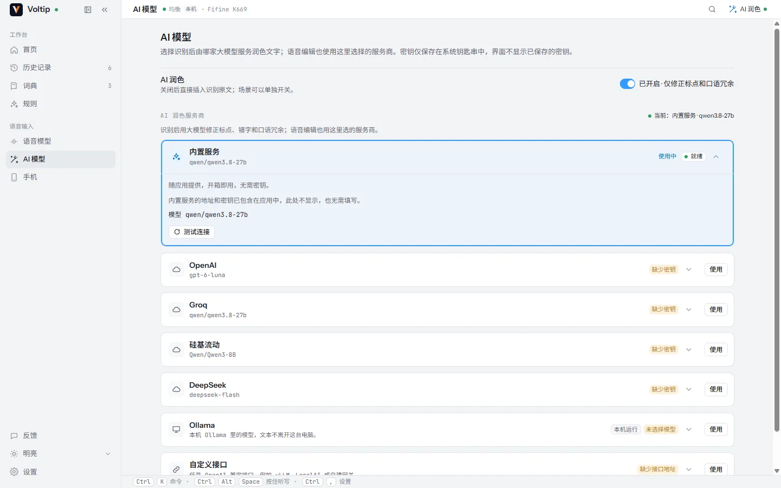
Task: Click DeepSeek 缺少密钥 badge
Action: pos(664,389)
